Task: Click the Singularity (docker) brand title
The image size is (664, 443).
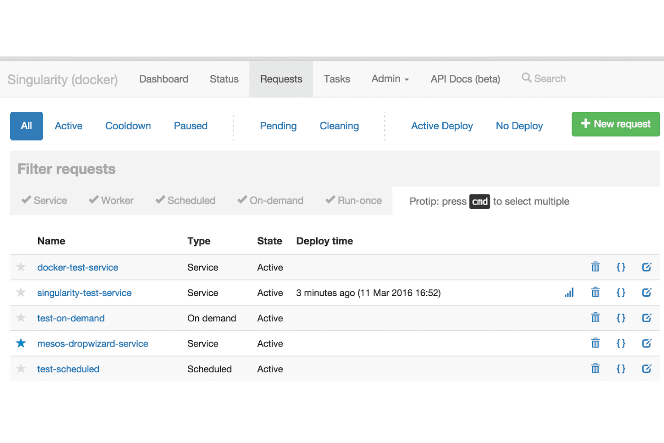Action: click(x=63, y=79)
